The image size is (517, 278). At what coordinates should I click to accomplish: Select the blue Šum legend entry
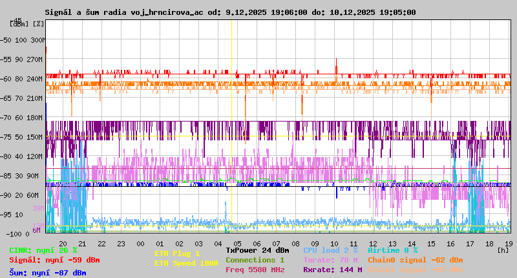[47, 273]
